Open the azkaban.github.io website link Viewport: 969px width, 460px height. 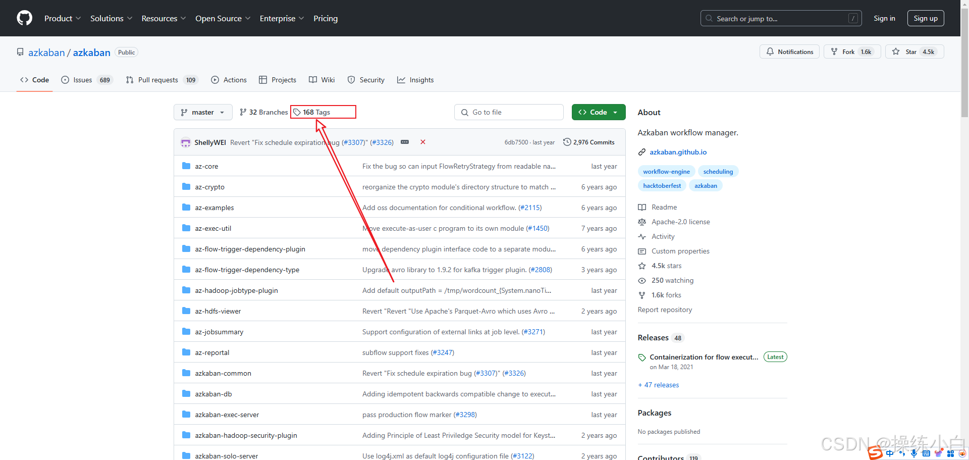(x=678, y=152)
